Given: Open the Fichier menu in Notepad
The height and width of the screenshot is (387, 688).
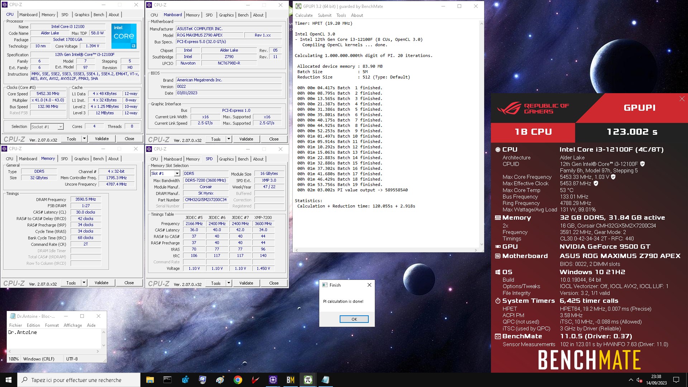Looking at the screenshot, I should 15,325.
